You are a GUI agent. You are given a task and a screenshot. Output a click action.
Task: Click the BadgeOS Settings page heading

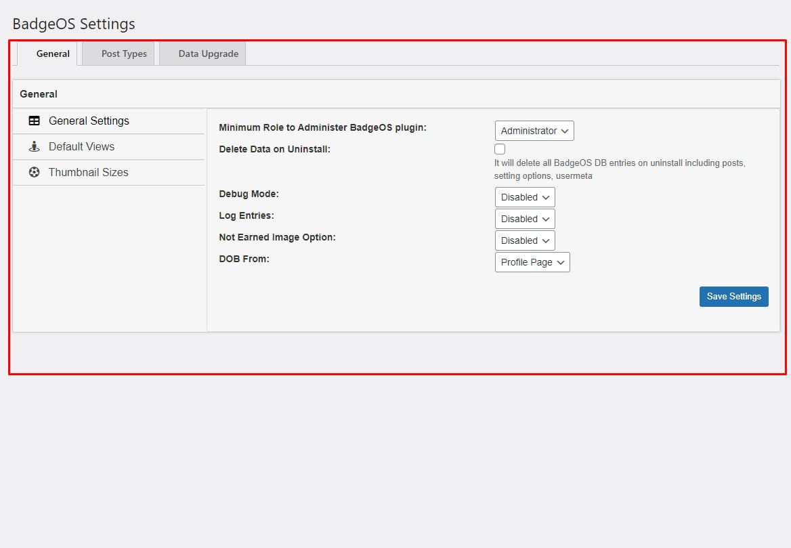74,24
